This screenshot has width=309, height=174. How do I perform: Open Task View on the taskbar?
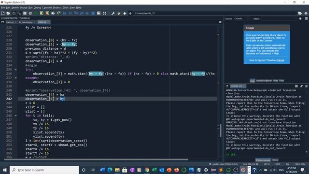click(93, 170)
